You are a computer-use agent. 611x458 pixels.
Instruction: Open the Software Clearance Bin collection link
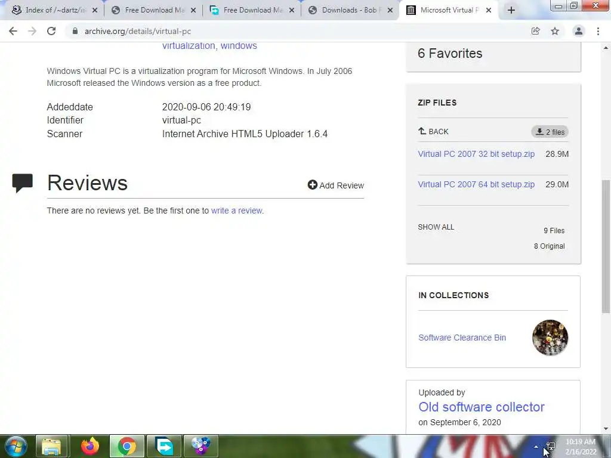tap(462, 338)
